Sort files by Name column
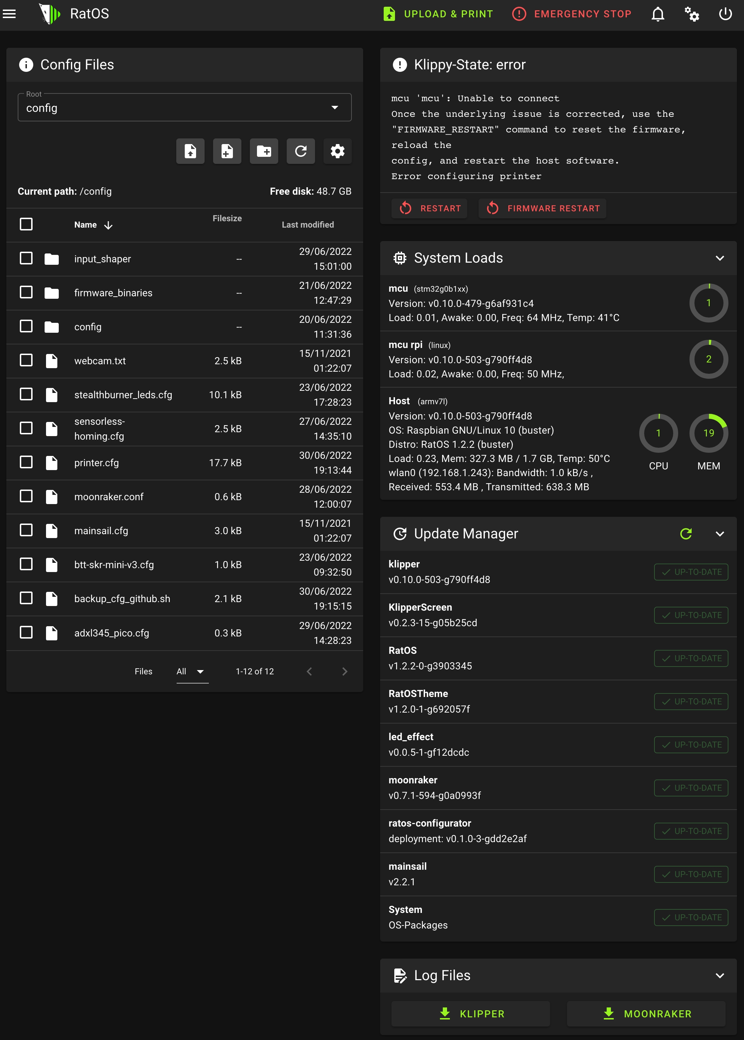The height and width of the screenshot is (1040, 744). coord(86,224)
